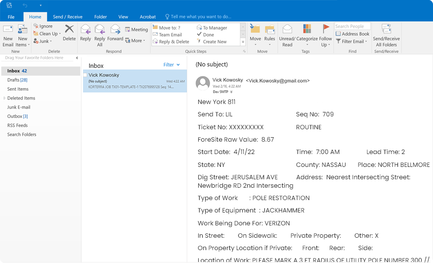Open the Quick Steps dialog launcher
433x263 pixels.
click(244, 51)
